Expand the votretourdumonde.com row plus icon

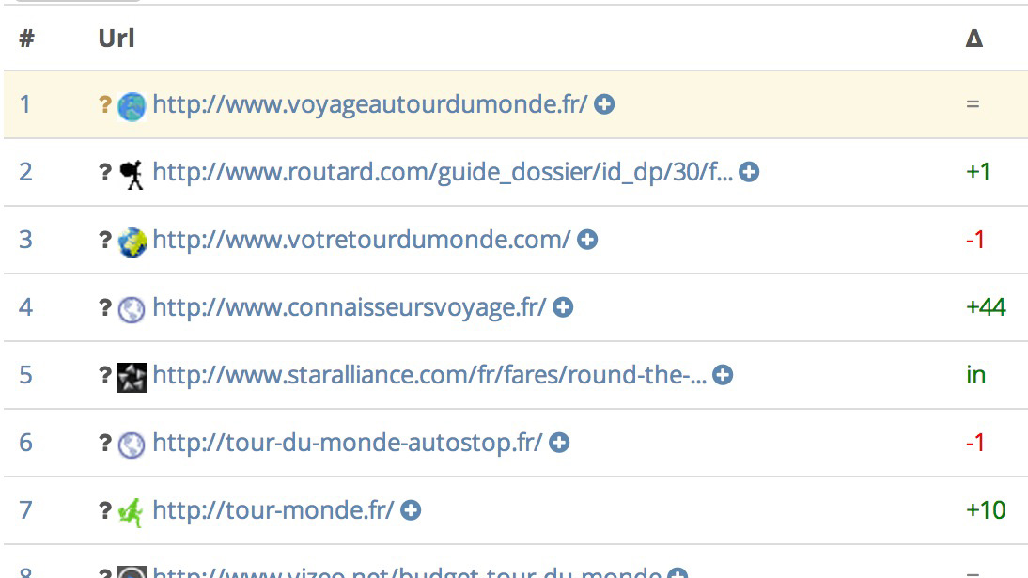click(x=587, y=240)
